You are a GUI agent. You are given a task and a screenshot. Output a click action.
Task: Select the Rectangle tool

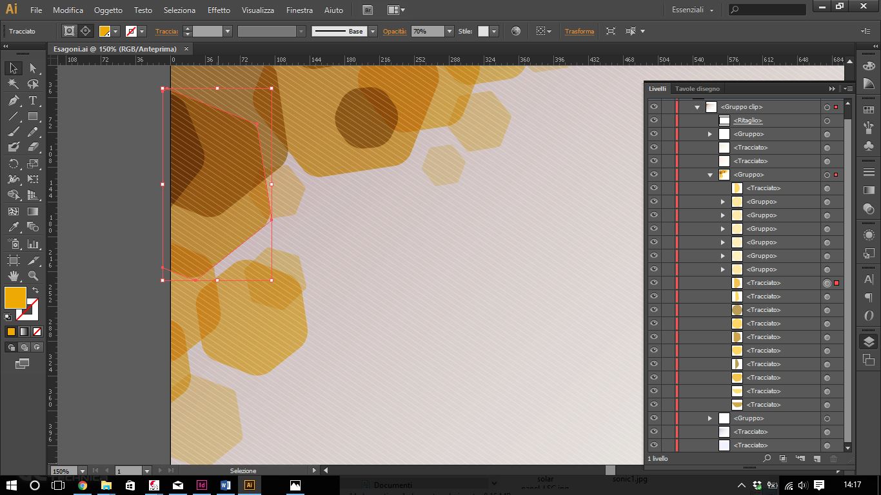33,117
